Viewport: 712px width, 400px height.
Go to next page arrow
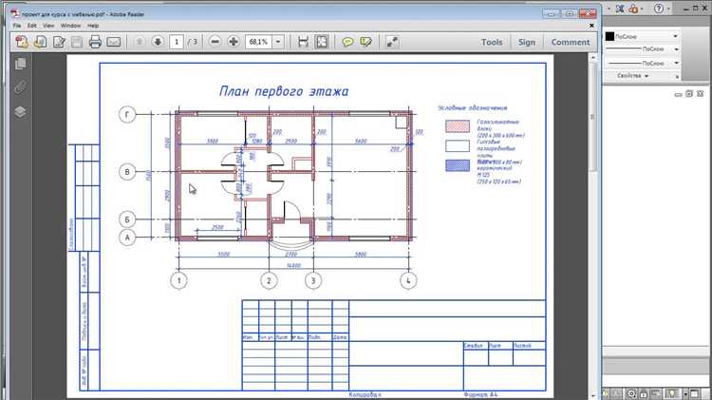point(158,42)
